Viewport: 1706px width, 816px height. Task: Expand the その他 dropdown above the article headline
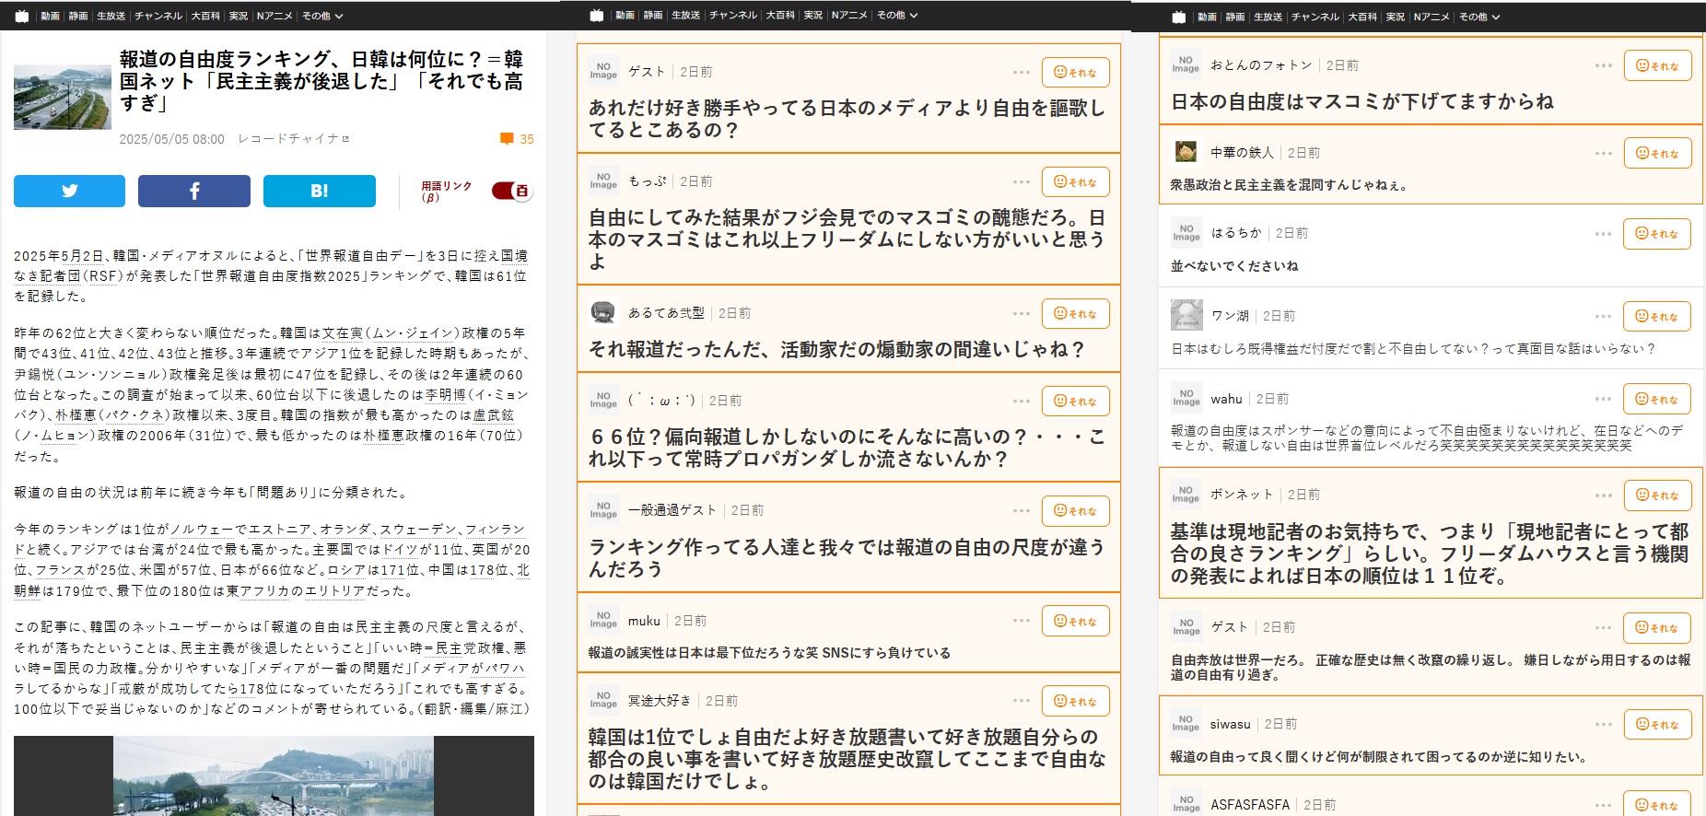pos(322,17)
